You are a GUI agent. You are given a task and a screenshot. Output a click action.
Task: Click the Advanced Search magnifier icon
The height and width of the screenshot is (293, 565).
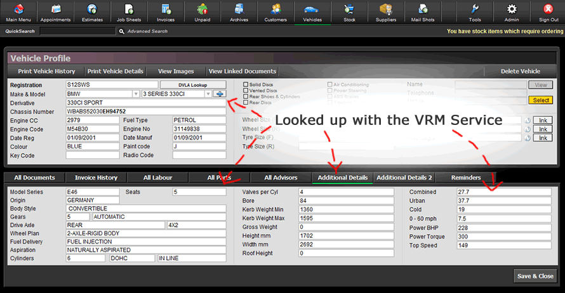click(122, 31)
